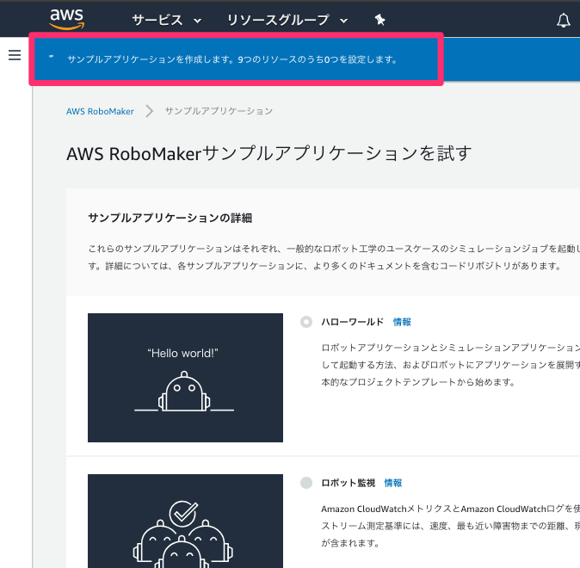Open the notifications bell icon
The height and width of the screenshot is (568, 580).
click(x=564, y=21)
